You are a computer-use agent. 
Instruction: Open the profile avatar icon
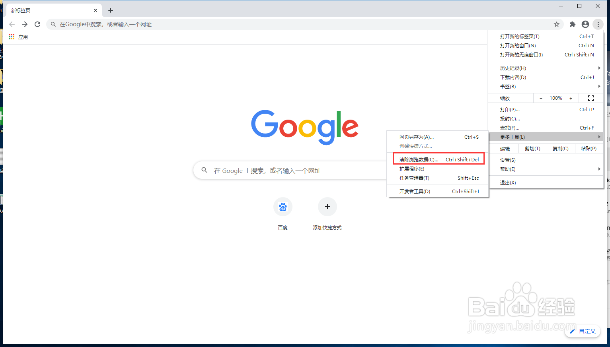tap(585, 24)
